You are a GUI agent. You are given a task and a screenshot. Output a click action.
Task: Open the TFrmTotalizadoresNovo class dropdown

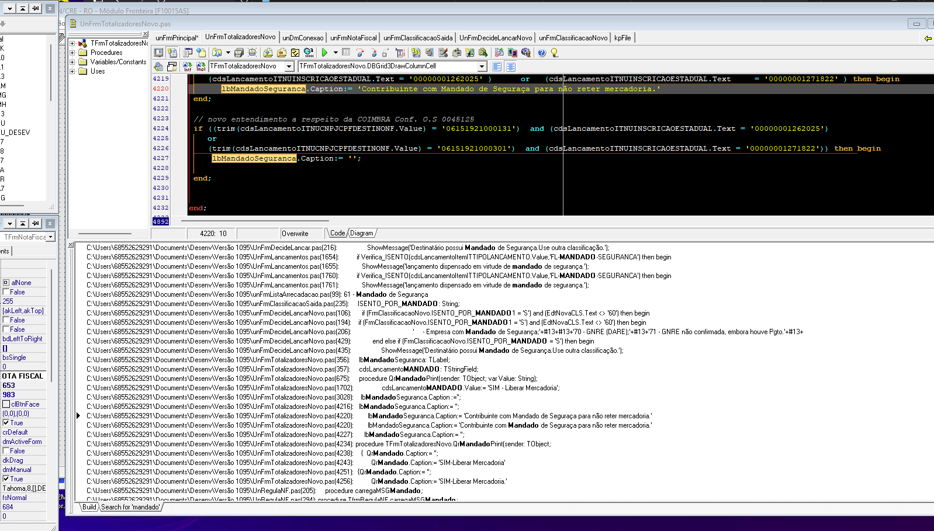pos(289,67)
